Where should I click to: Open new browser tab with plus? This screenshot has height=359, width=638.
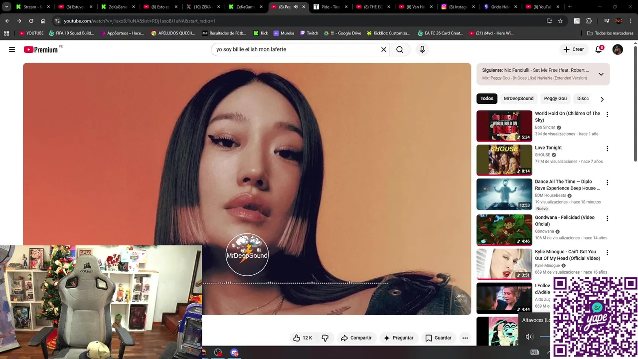point(570,7)
